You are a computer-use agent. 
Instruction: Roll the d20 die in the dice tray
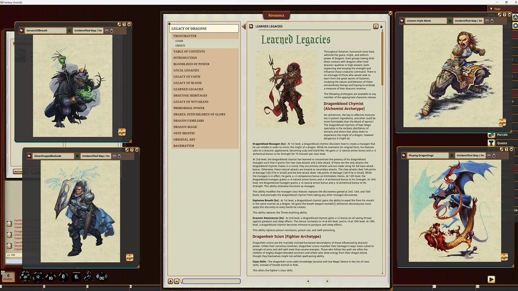[x=25, y=277]
